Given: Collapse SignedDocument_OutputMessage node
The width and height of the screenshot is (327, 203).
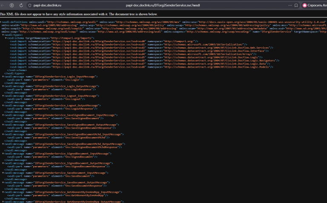Looking at the screenshot, I should point(3,163).
